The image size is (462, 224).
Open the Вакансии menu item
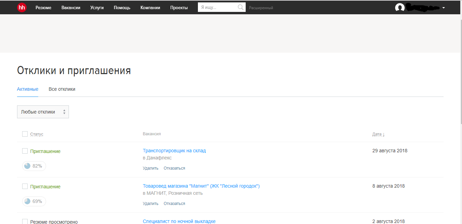[x=71, y=7]
